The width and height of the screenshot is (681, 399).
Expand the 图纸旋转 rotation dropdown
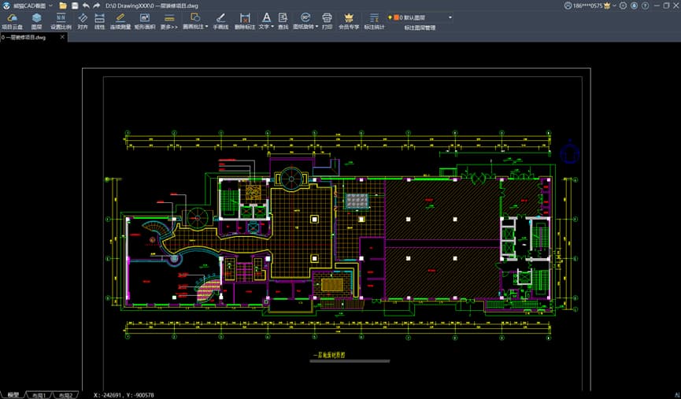tap(316, 27)
